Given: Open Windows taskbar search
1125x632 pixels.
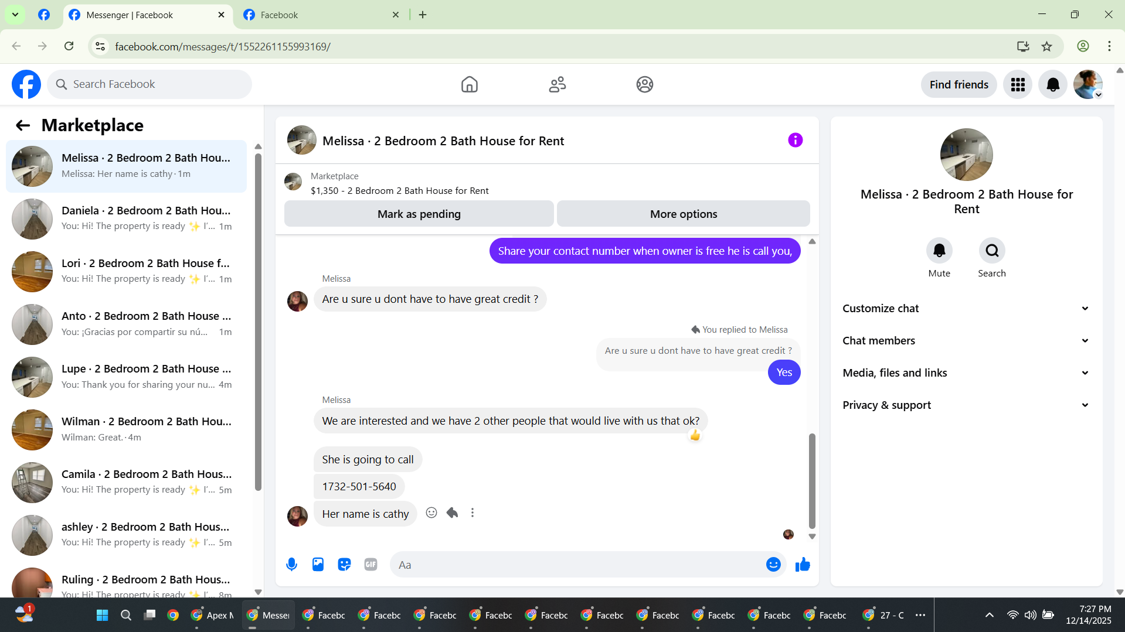Looking at the screenshot, I should pyautogui.click(x=125, y=615).
